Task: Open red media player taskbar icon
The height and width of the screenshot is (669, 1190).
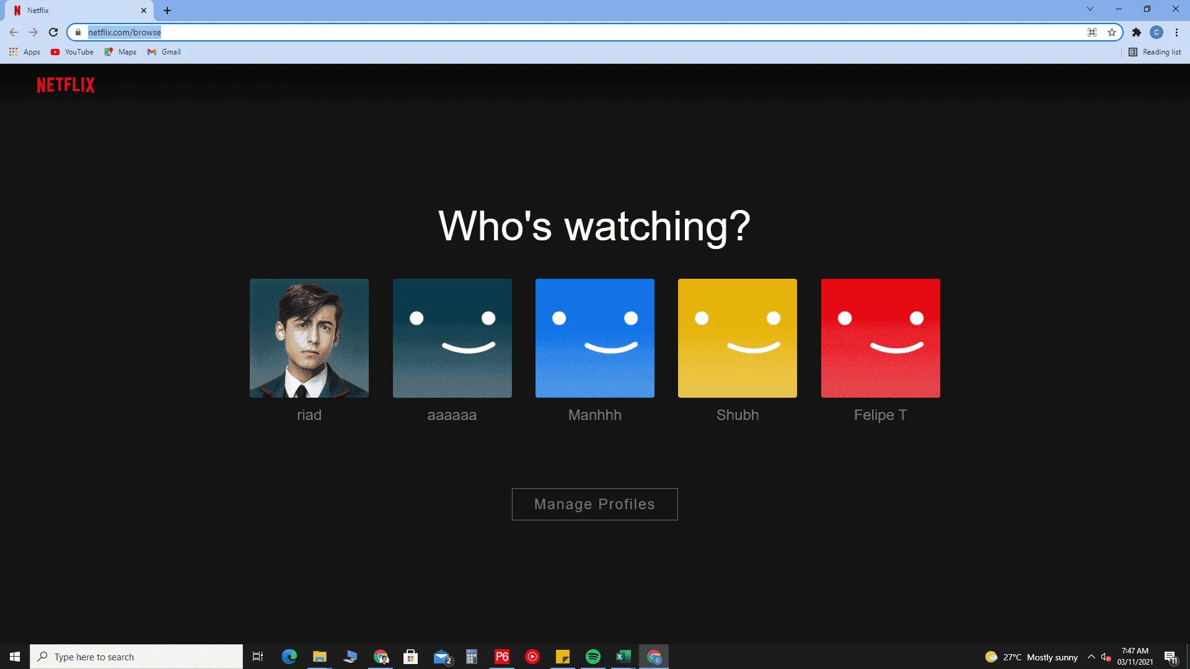Action: pos(532,657)
